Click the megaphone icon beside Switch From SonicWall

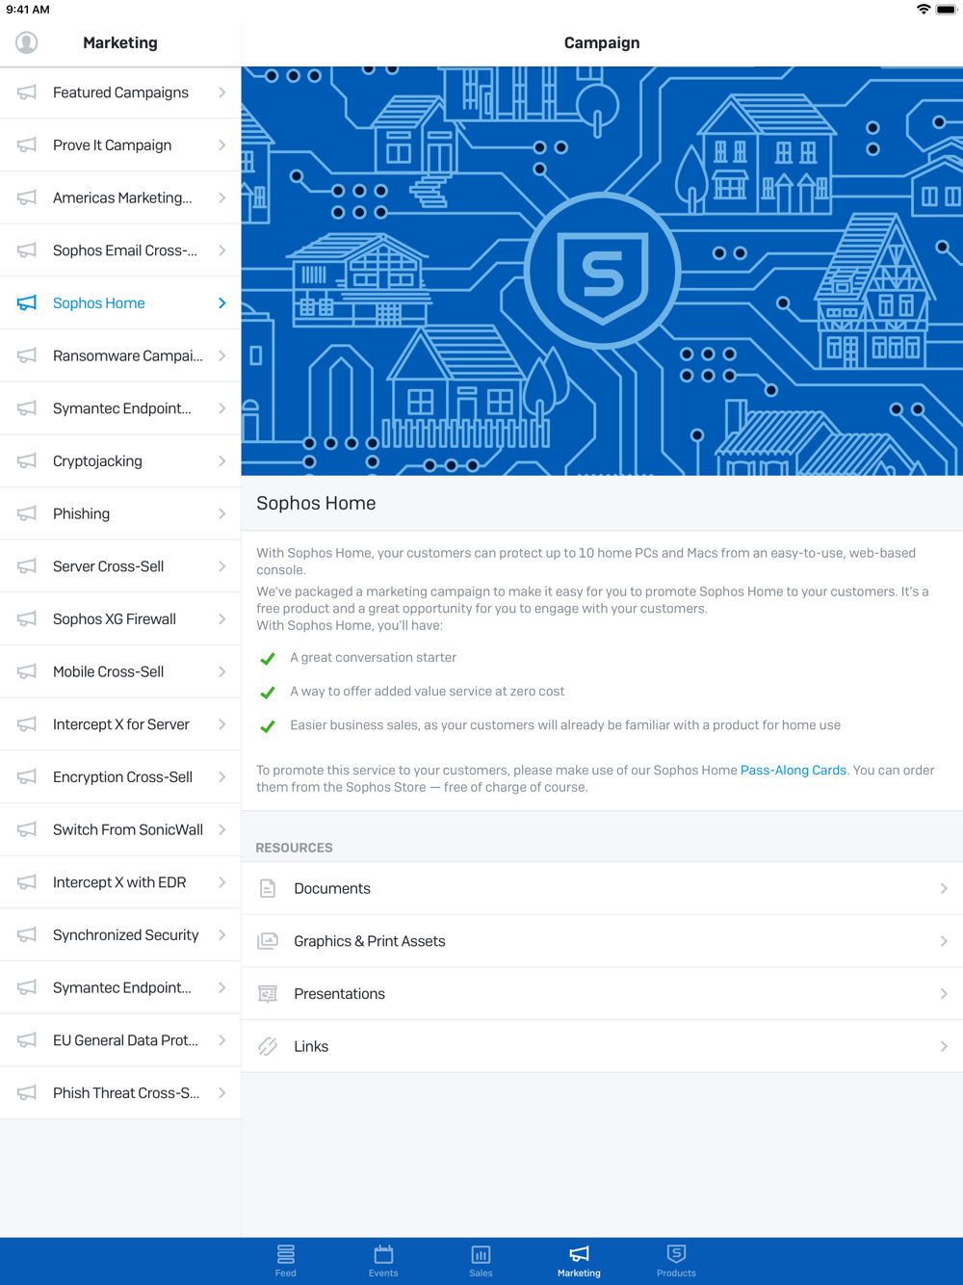(27, 829)
